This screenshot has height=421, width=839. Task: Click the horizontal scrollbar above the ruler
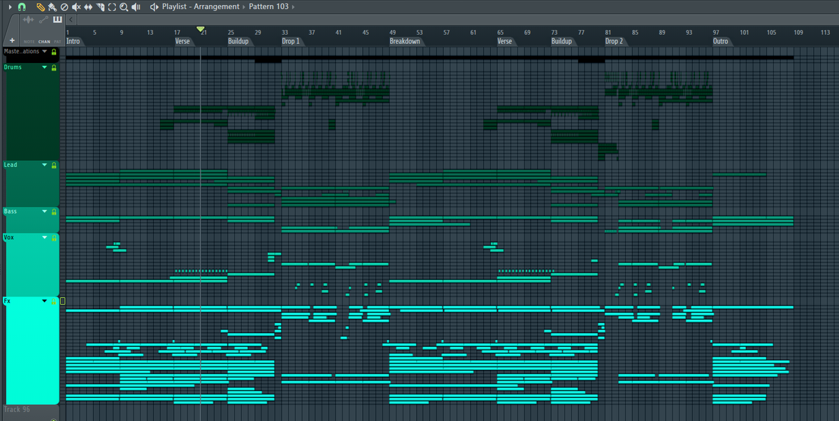pos(457,20)
